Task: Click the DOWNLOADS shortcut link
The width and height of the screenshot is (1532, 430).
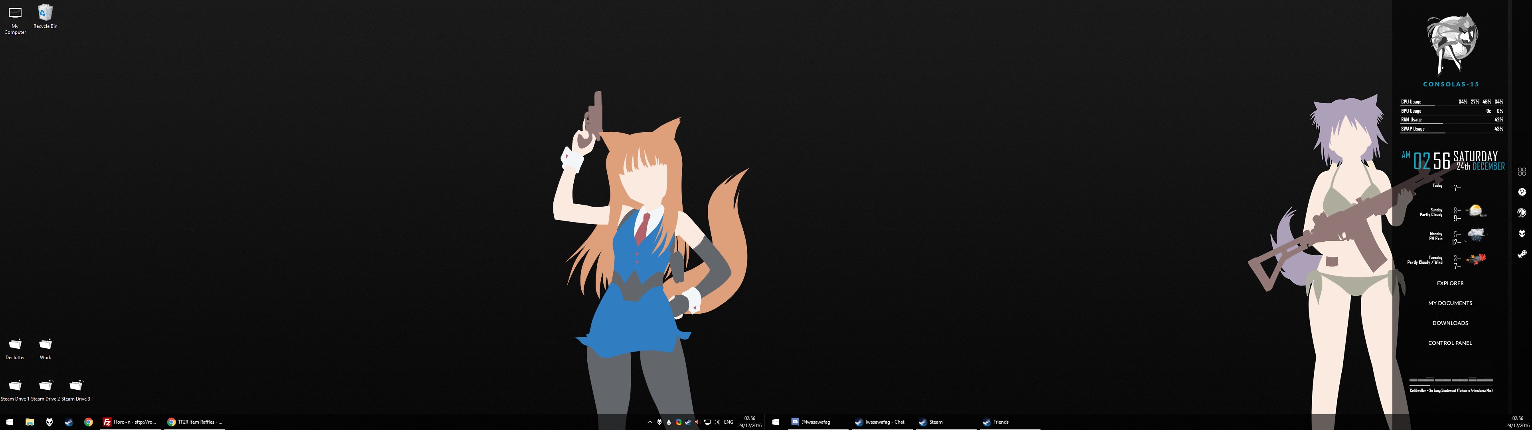Action: pos(1450,323)
